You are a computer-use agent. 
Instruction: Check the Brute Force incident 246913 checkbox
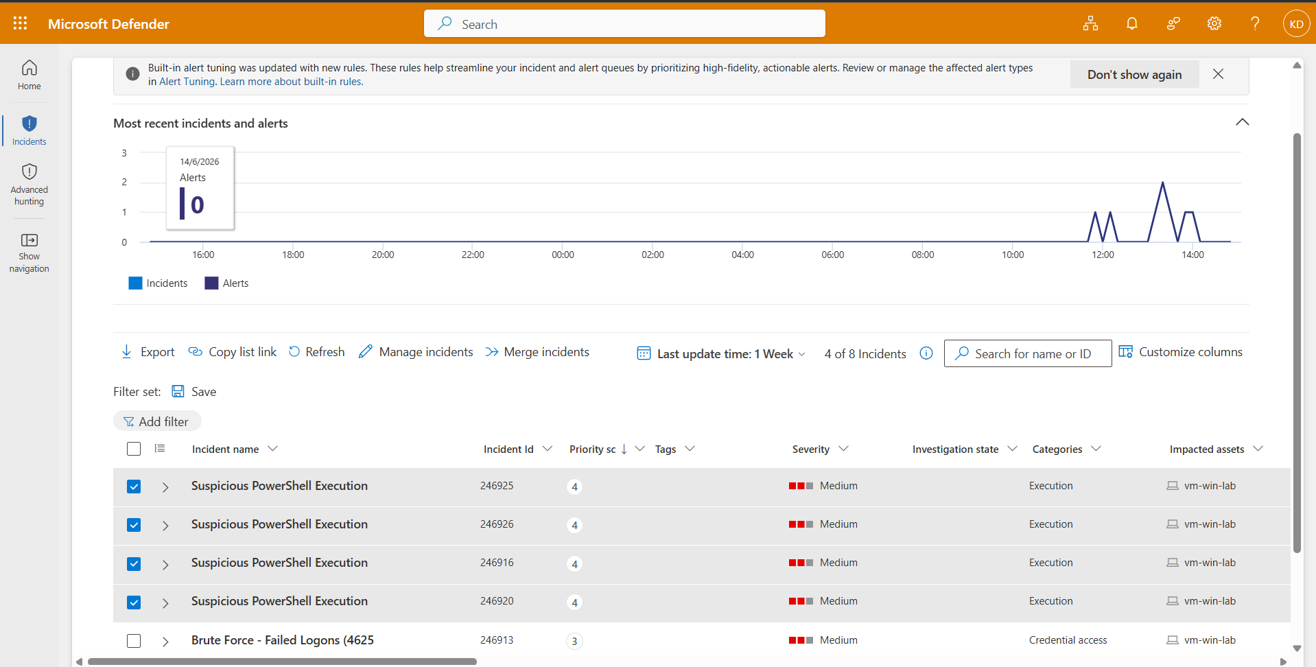click(134, 641)
